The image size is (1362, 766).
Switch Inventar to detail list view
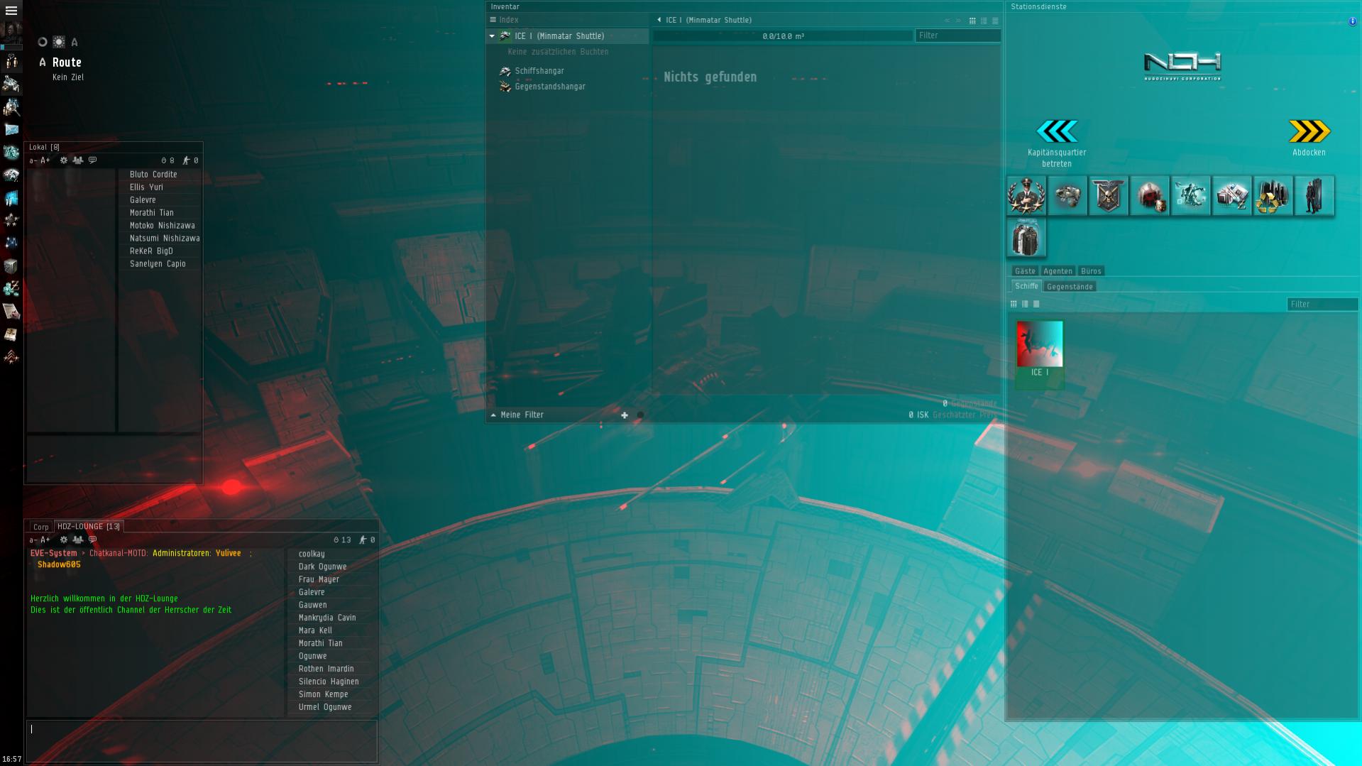[x=984, y=21]
